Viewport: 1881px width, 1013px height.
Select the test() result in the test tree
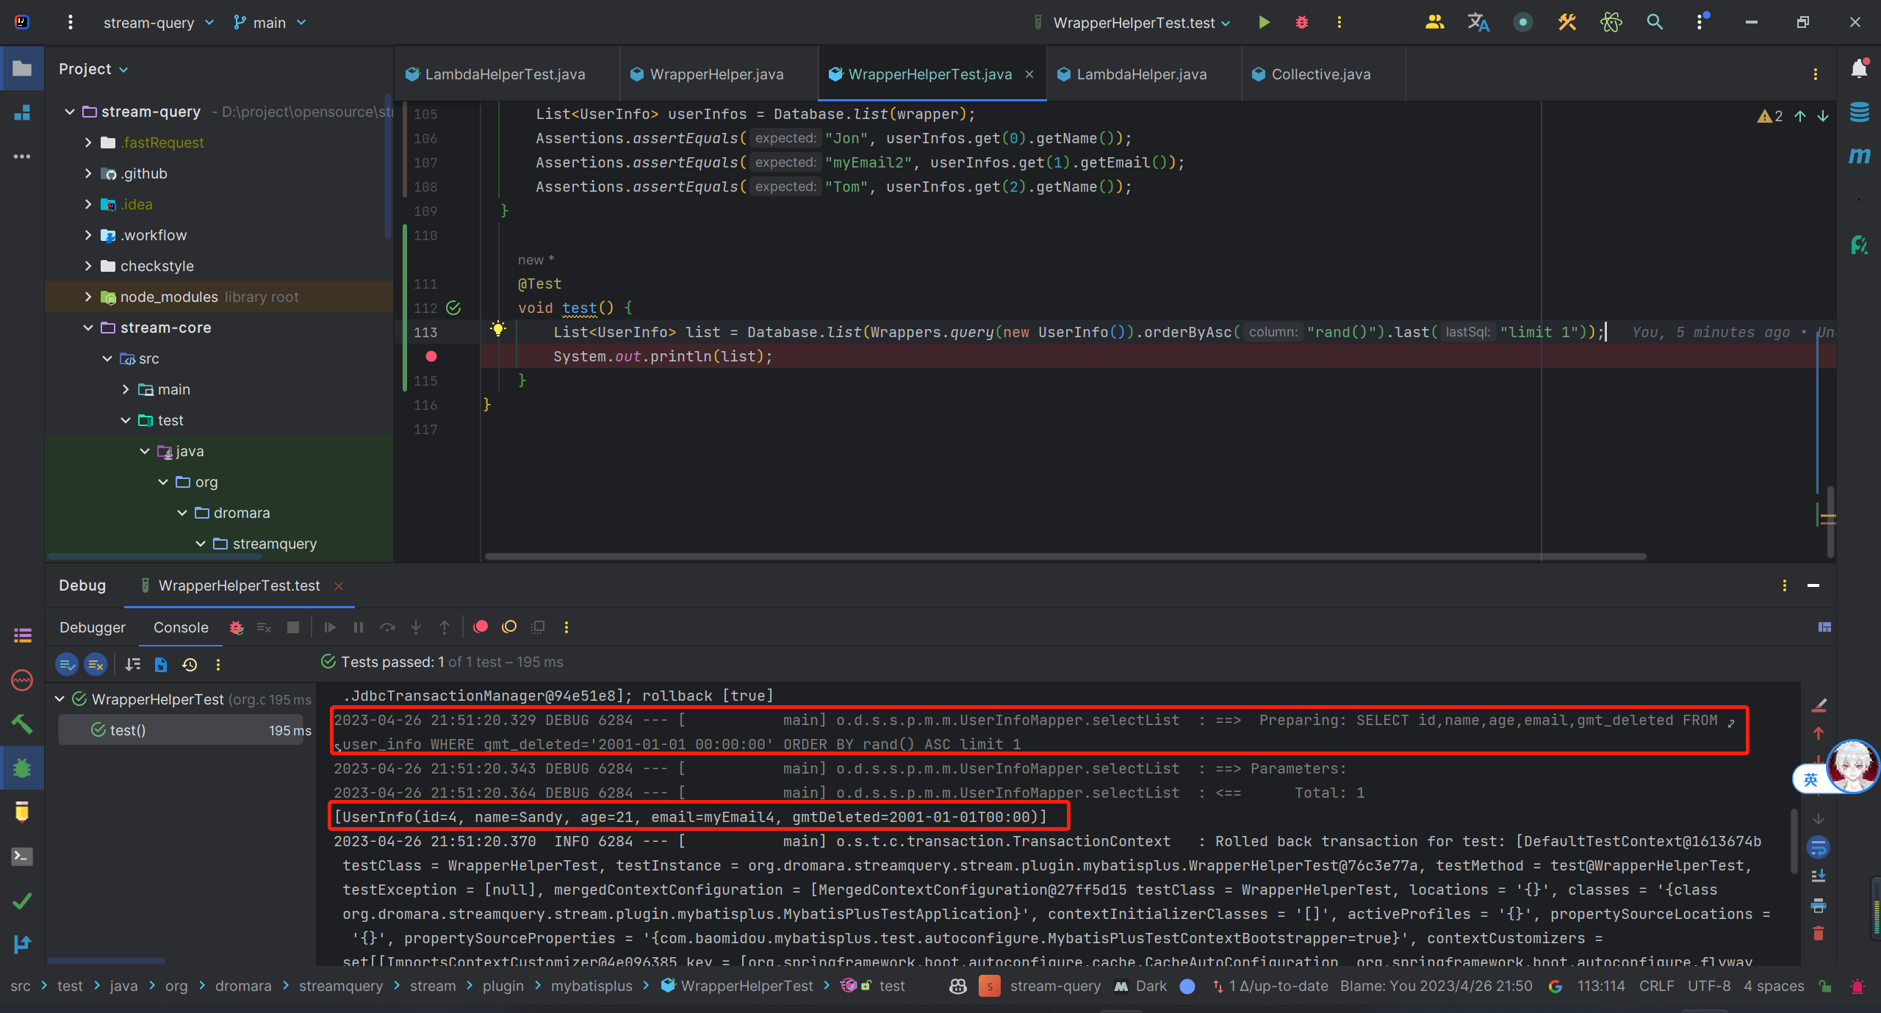(128, 730)
